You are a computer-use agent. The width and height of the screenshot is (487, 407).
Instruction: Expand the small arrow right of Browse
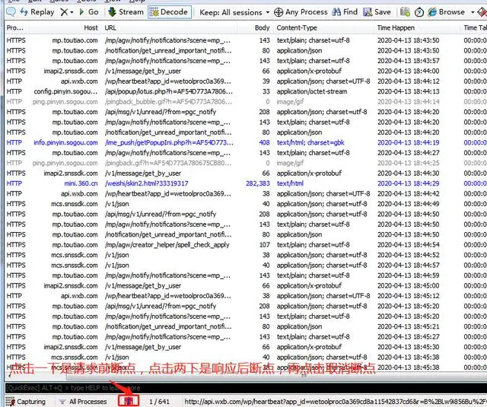pos(473,12)
